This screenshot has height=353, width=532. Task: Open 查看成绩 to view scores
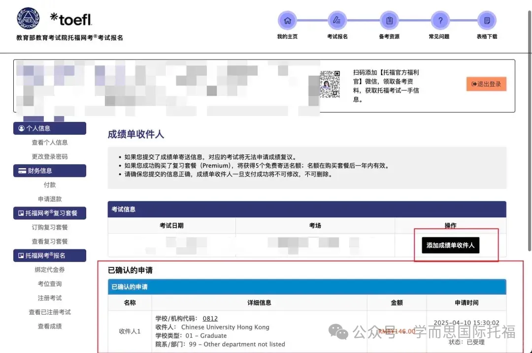pyautogui.click(x=49, y=325)
